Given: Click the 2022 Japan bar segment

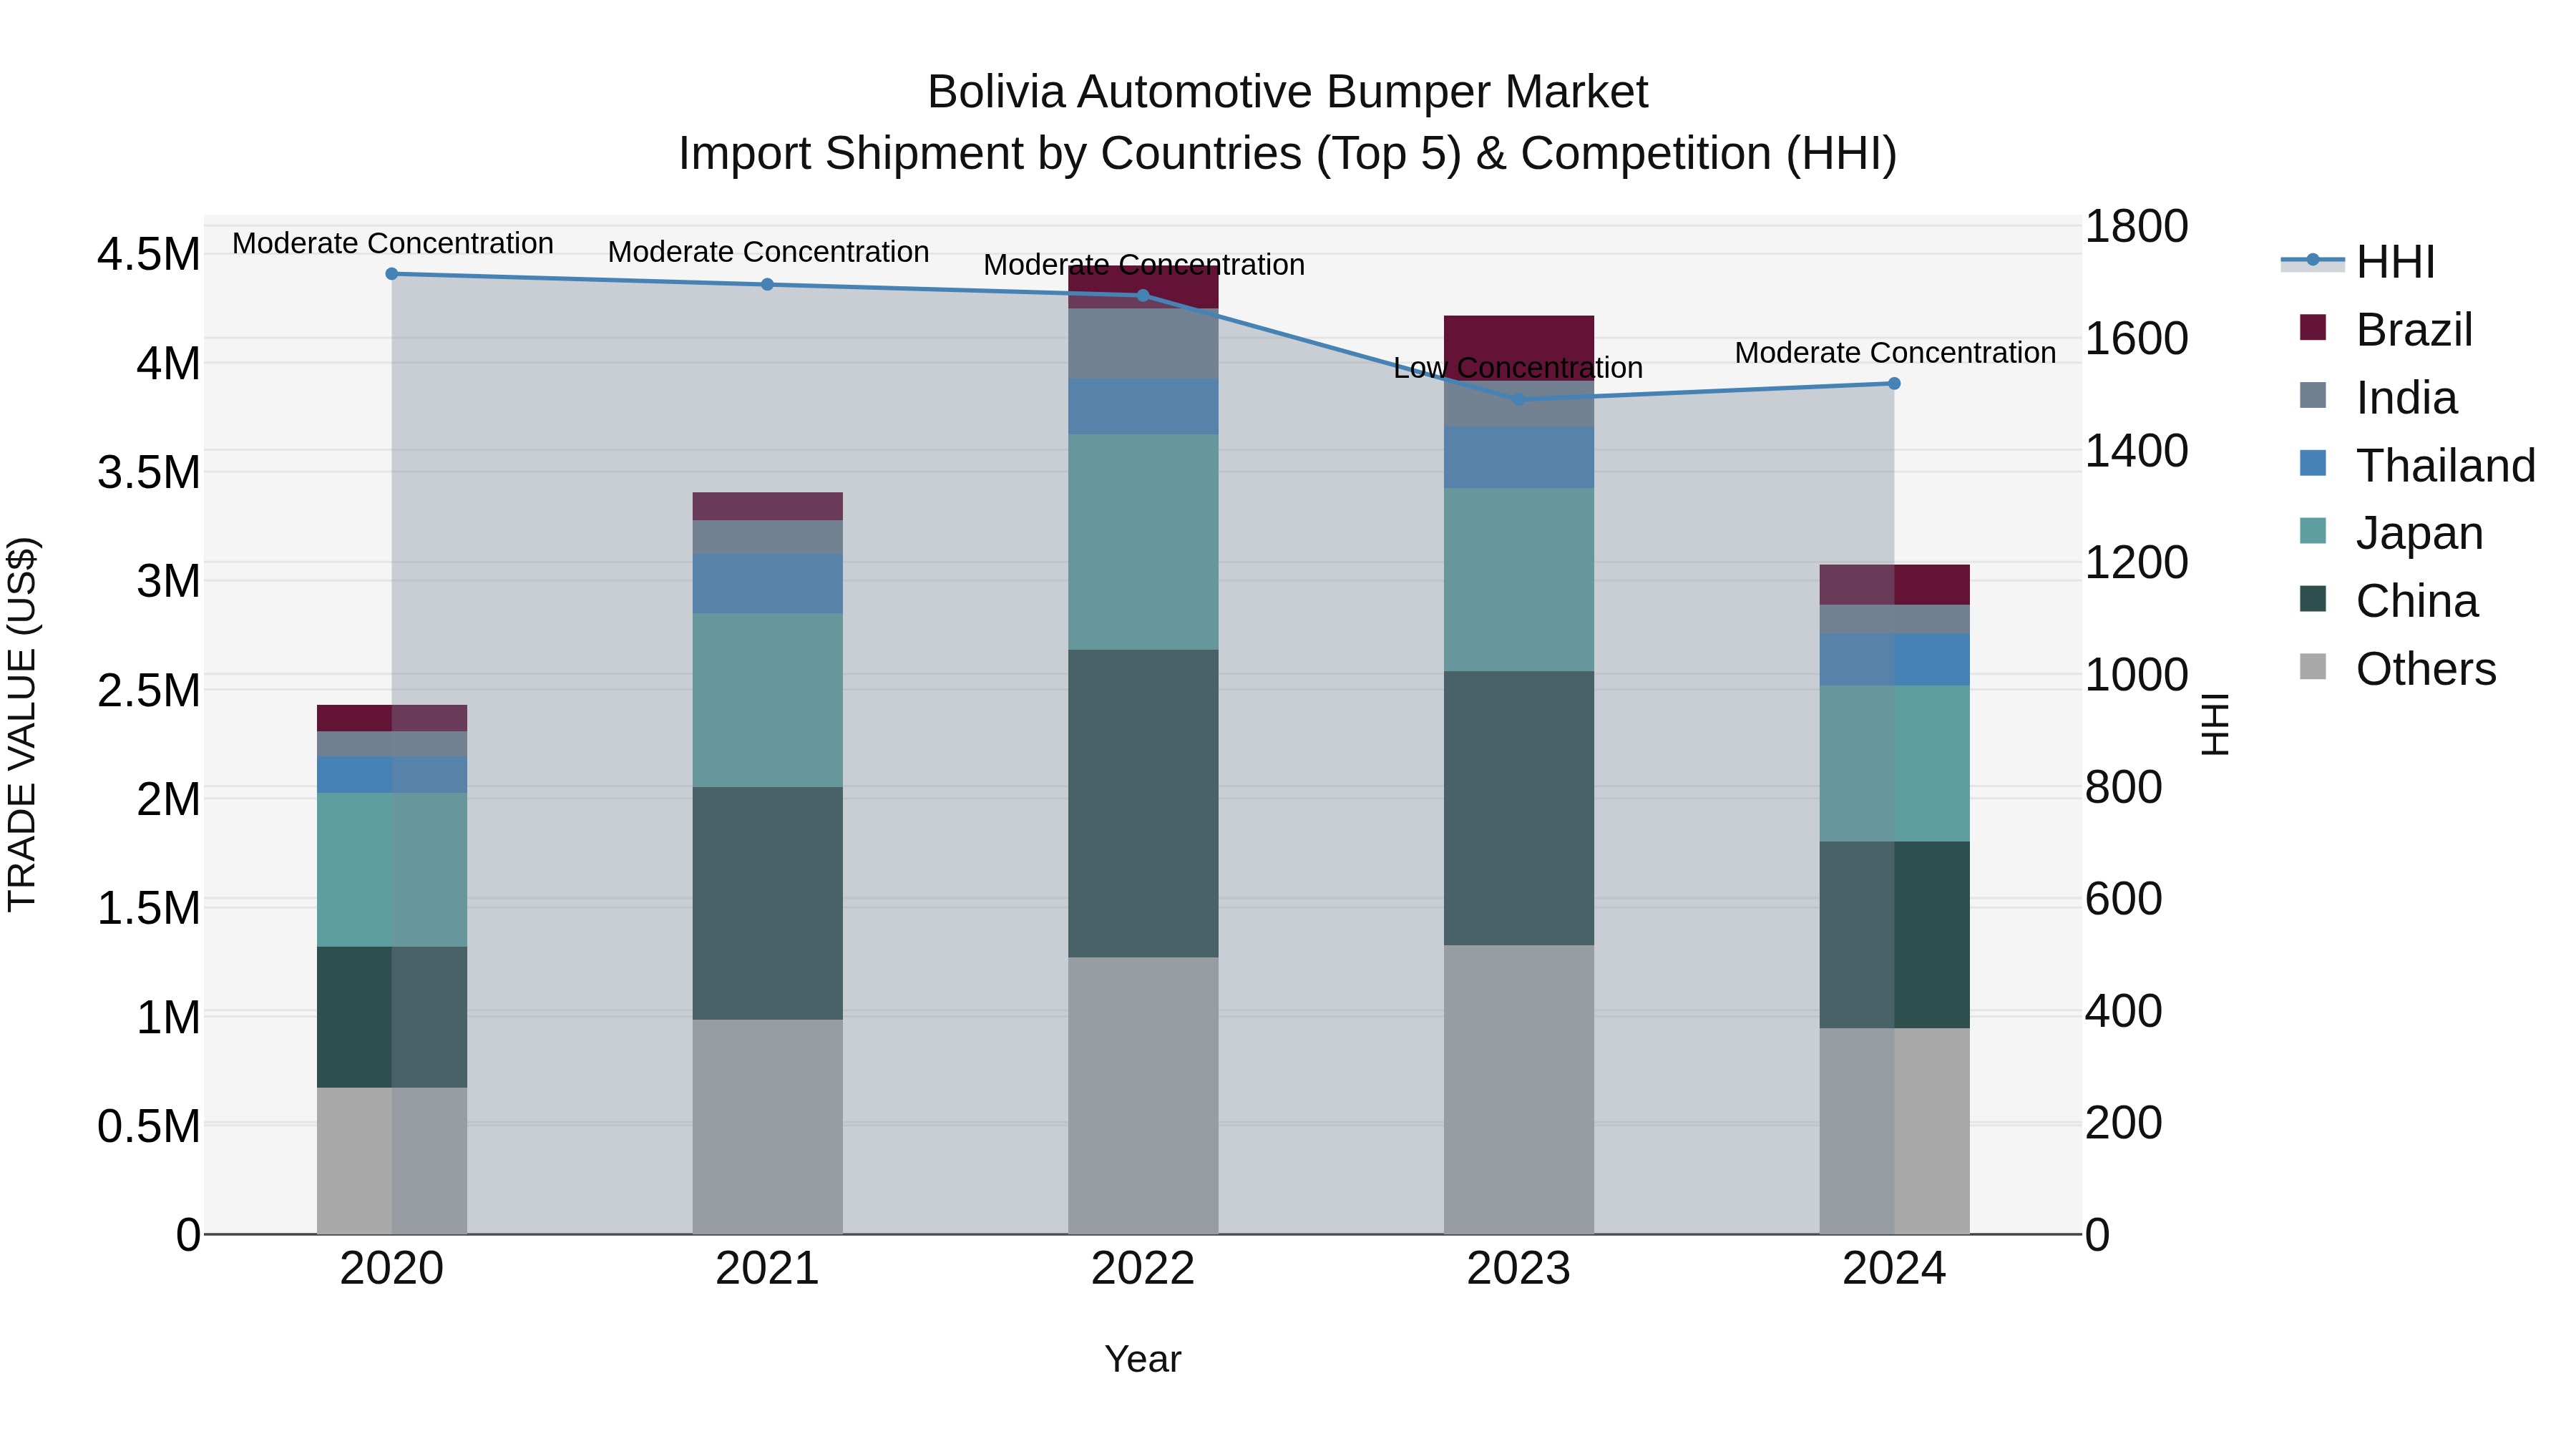Looking at the screenshot, I should click(x=1144, y=543).
